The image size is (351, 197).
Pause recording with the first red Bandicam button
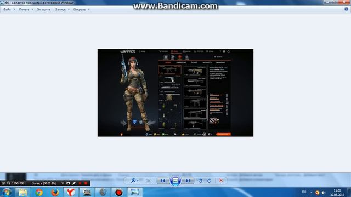80,183
